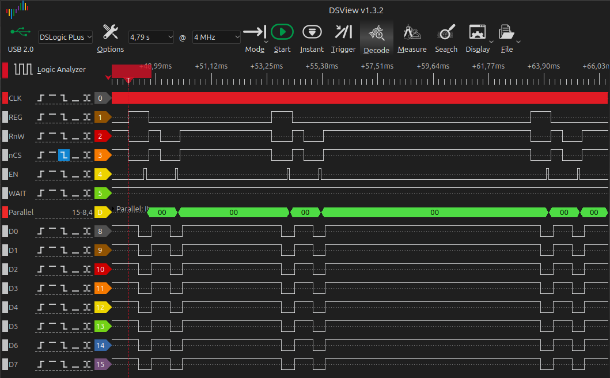Viewport: 610px width, 378px height.
Task: Open the File menu
Action: coord(507,32)
